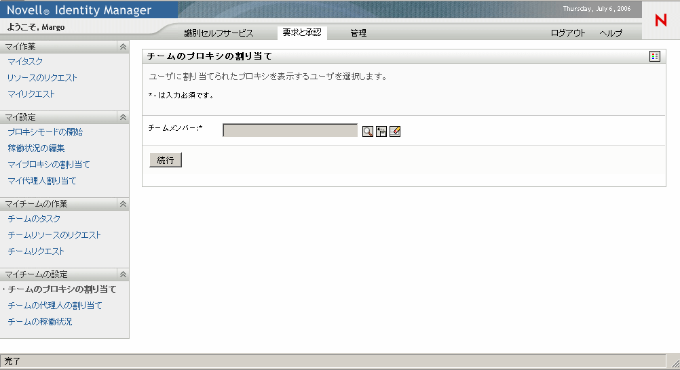Viewport: 680px width, 370px height.
Task: Open マイタスク in the sidebar
Action: tap(25, 62)
